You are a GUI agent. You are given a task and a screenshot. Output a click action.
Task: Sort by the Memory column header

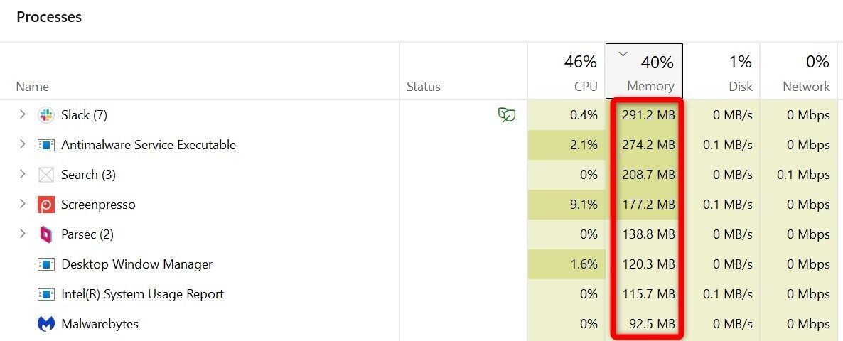coord(645,72)
